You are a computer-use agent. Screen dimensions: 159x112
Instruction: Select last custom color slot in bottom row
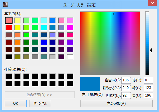(x=70, y=84)
